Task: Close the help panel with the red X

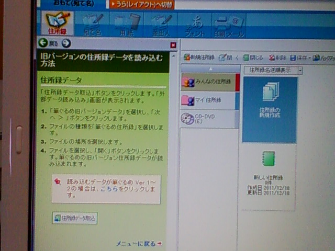Action: point(173,45)
